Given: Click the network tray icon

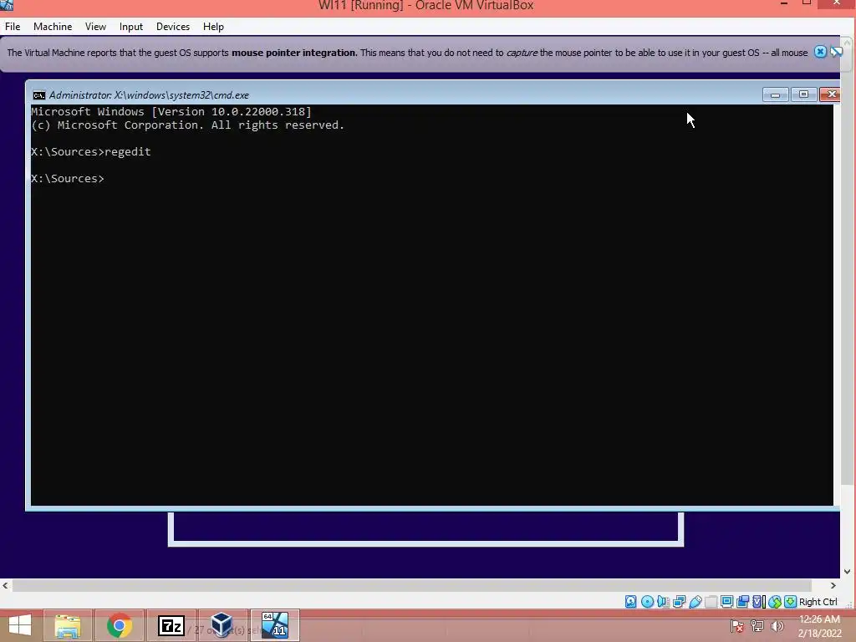Looking at the screenshot, I should point(757,626).
